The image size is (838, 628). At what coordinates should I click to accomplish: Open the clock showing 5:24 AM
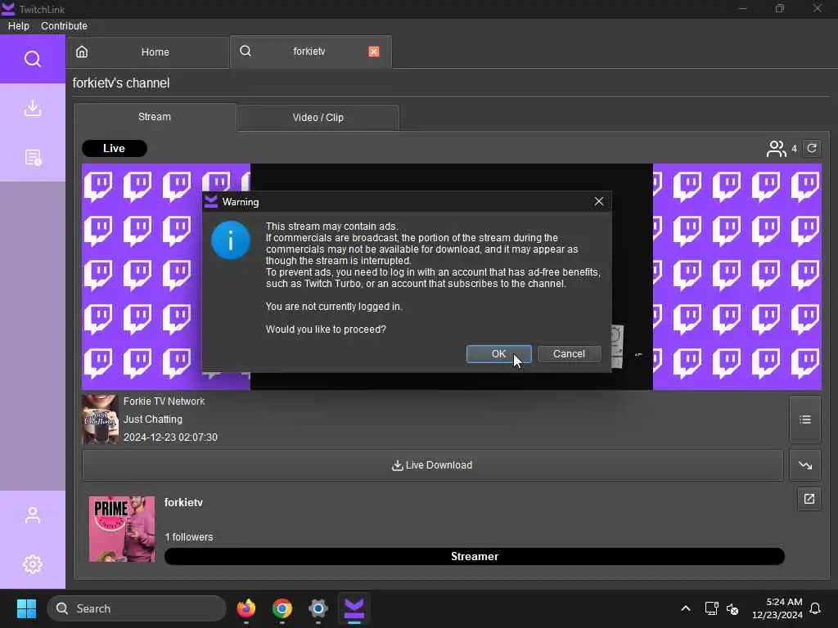pos(777,608)
